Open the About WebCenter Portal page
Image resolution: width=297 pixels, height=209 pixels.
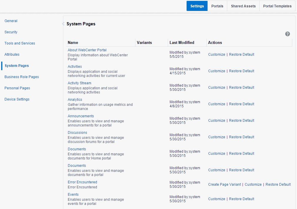click(87, 50)
